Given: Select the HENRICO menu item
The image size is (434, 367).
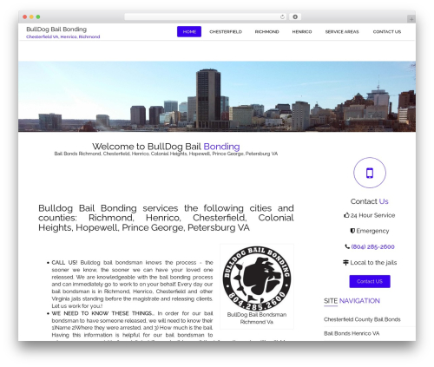Looking at the screenshot, I should [x=302, y=32].
